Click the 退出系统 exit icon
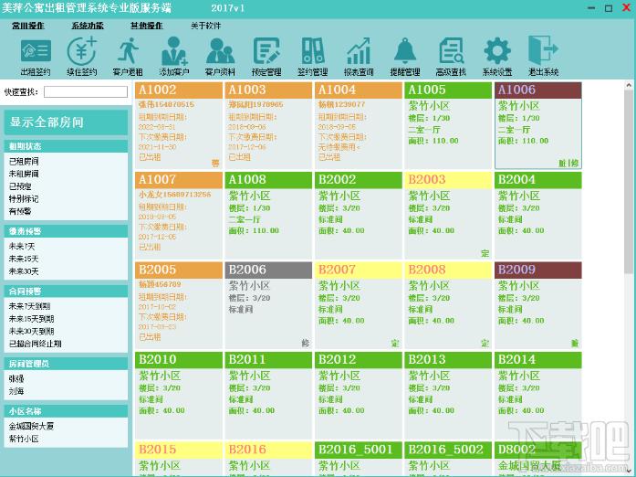 coord(544,57)
